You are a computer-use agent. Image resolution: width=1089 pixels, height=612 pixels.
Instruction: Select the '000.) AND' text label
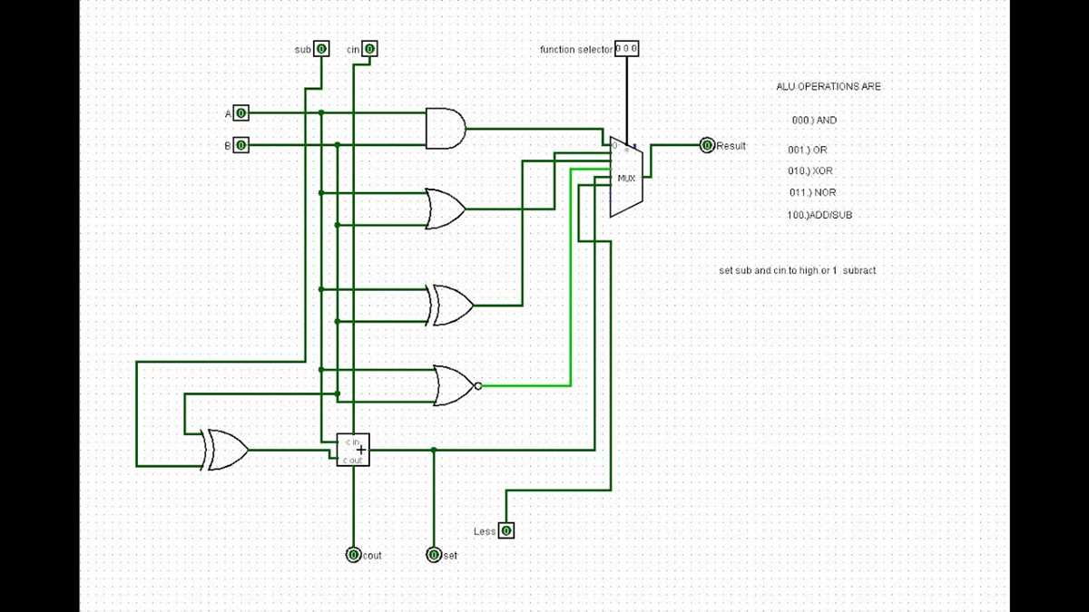(x=815, y=120)
